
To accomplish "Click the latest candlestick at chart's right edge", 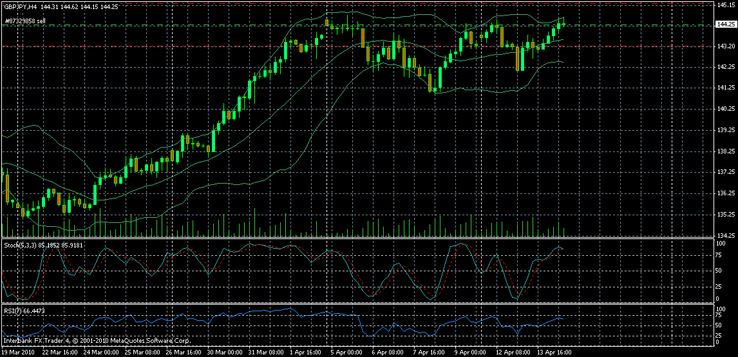I will [x=563, y=24].
